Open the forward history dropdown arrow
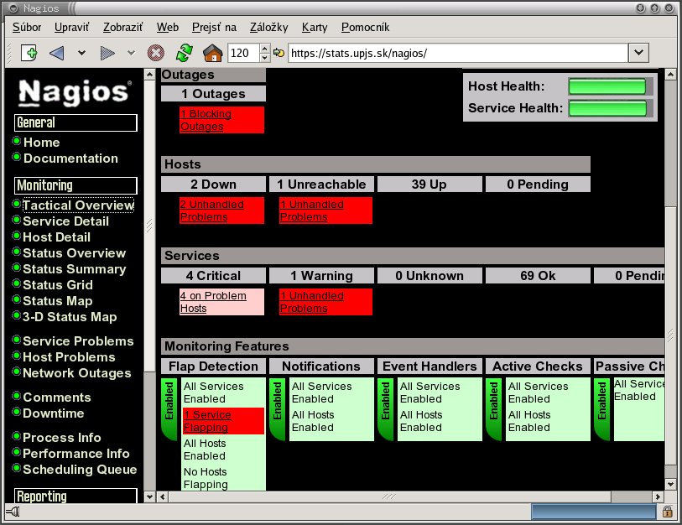The image size is (682, 525). click(x=131, y=53)
